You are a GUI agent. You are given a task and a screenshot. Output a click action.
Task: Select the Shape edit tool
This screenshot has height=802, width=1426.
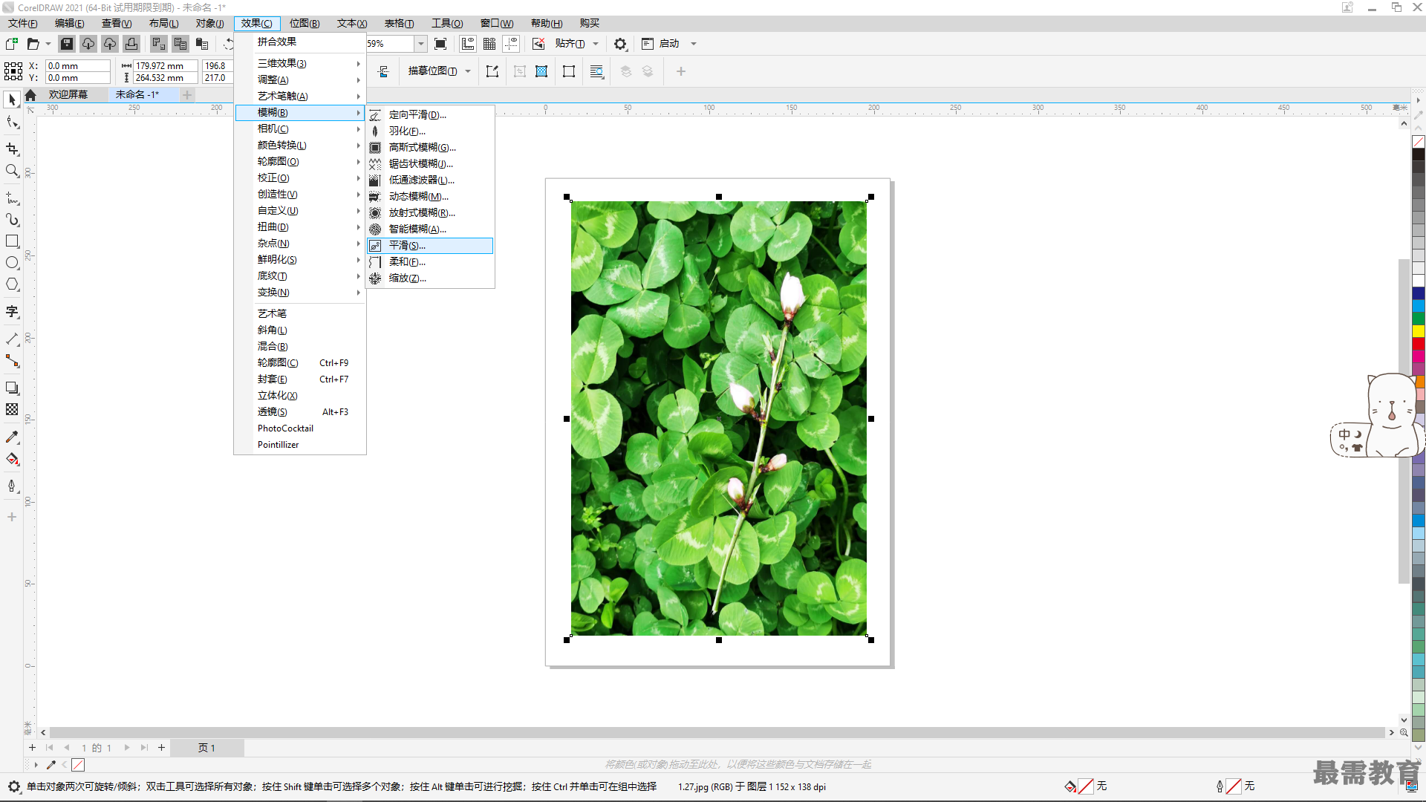tap(12, 122)
